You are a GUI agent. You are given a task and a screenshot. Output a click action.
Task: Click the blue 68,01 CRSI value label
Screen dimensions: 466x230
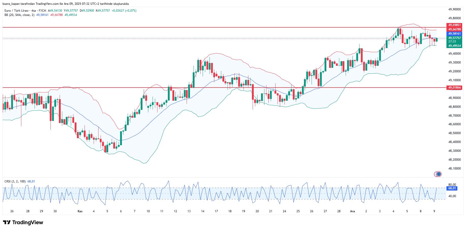coord(452,188)
